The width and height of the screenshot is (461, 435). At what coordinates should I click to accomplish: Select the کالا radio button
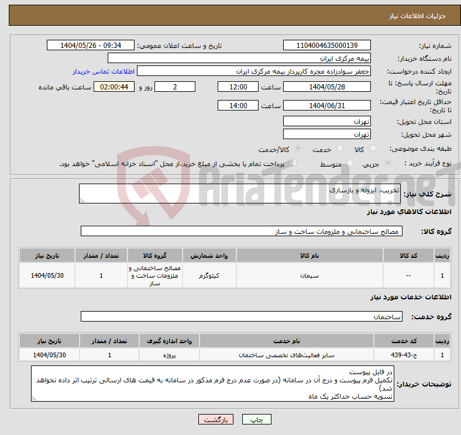click(x=373, y=149)
